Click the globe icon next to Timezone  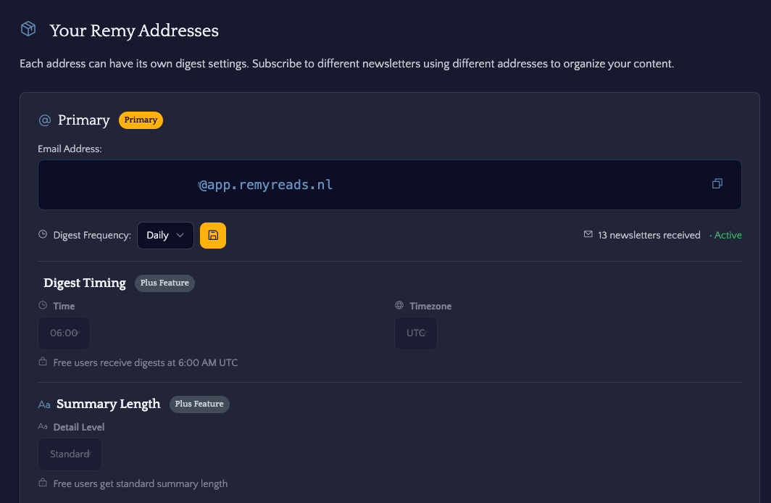[399, 306]
